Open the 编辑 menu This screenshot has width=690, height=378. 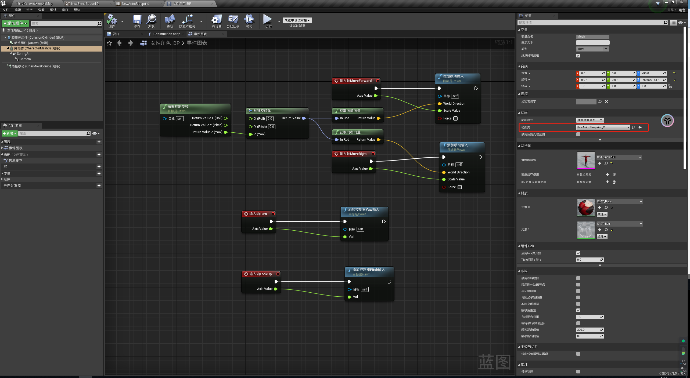(18, 10)
